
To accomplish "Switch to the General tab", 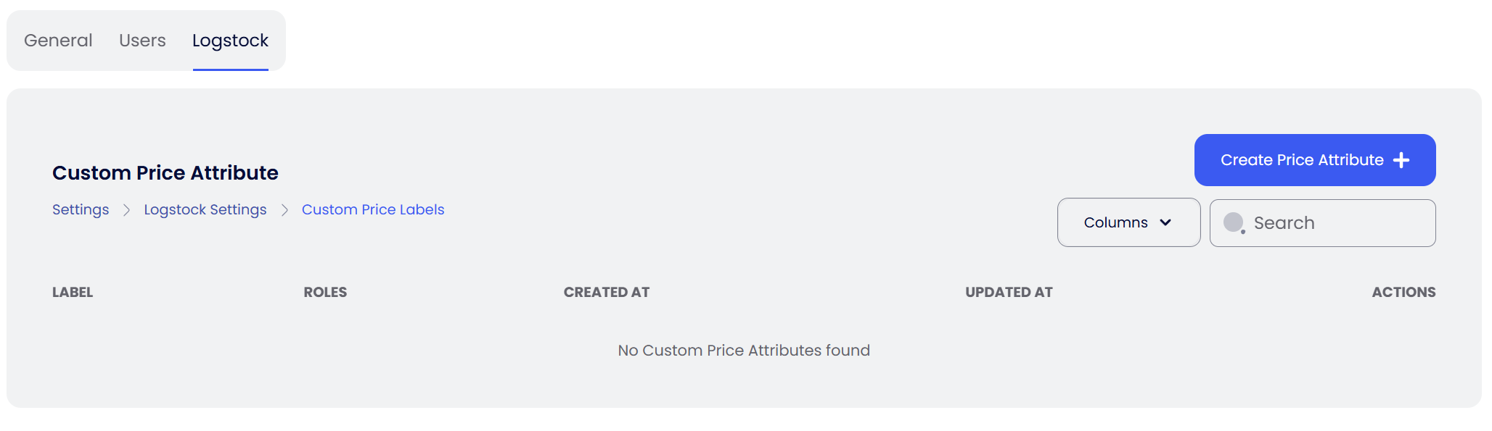I will (58, 41).
